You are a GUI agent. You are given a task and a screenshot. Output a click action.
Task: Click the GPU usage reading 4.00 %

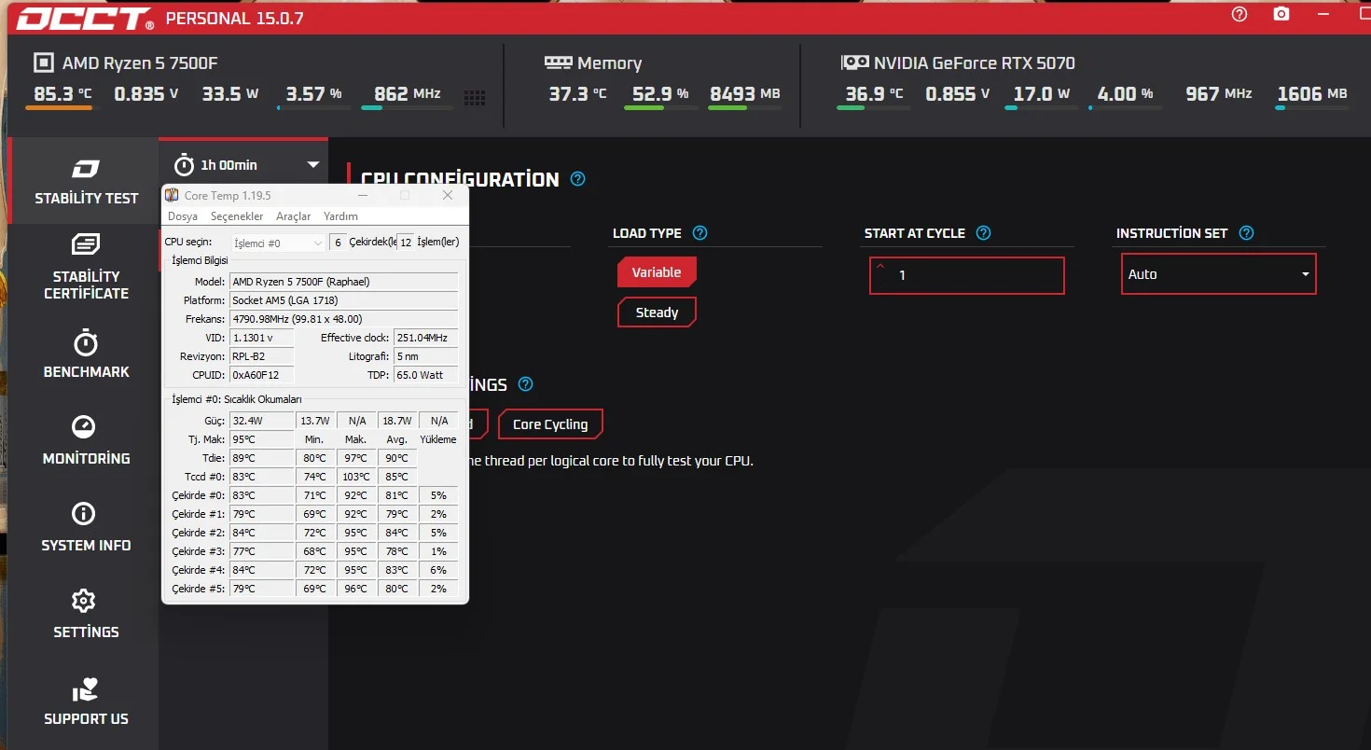tap(1125, 93)
